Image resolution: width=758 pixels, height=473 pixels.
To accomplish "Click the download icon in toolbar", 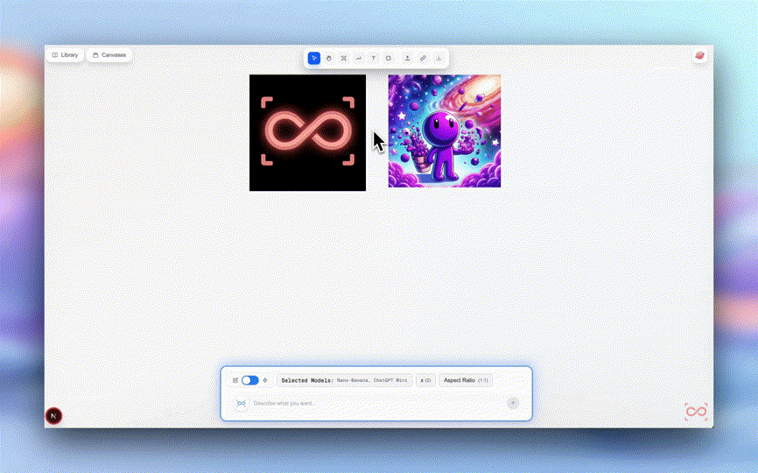I will point(439,58).
